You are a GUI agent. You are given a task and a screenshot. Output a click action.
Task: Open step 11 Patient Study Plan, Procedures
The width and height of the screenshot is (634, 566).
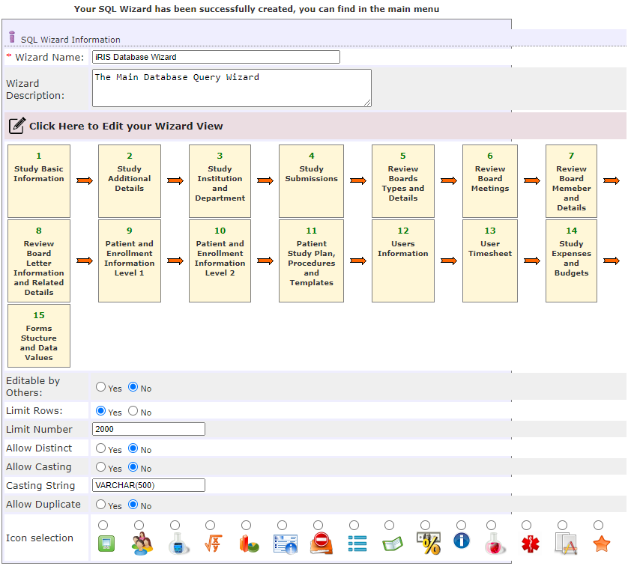point(311,261)
